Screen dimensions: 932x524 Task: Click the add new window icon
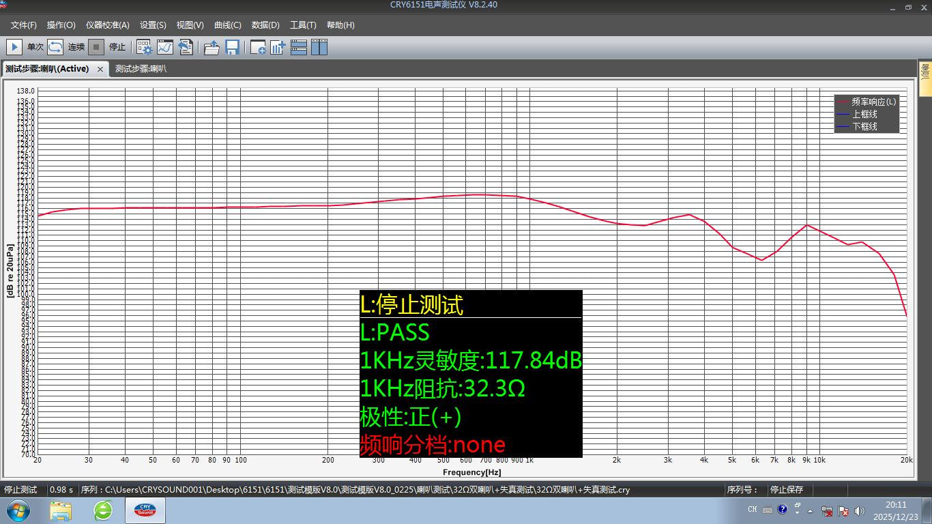pyautogui.click(x=258, y=47)
